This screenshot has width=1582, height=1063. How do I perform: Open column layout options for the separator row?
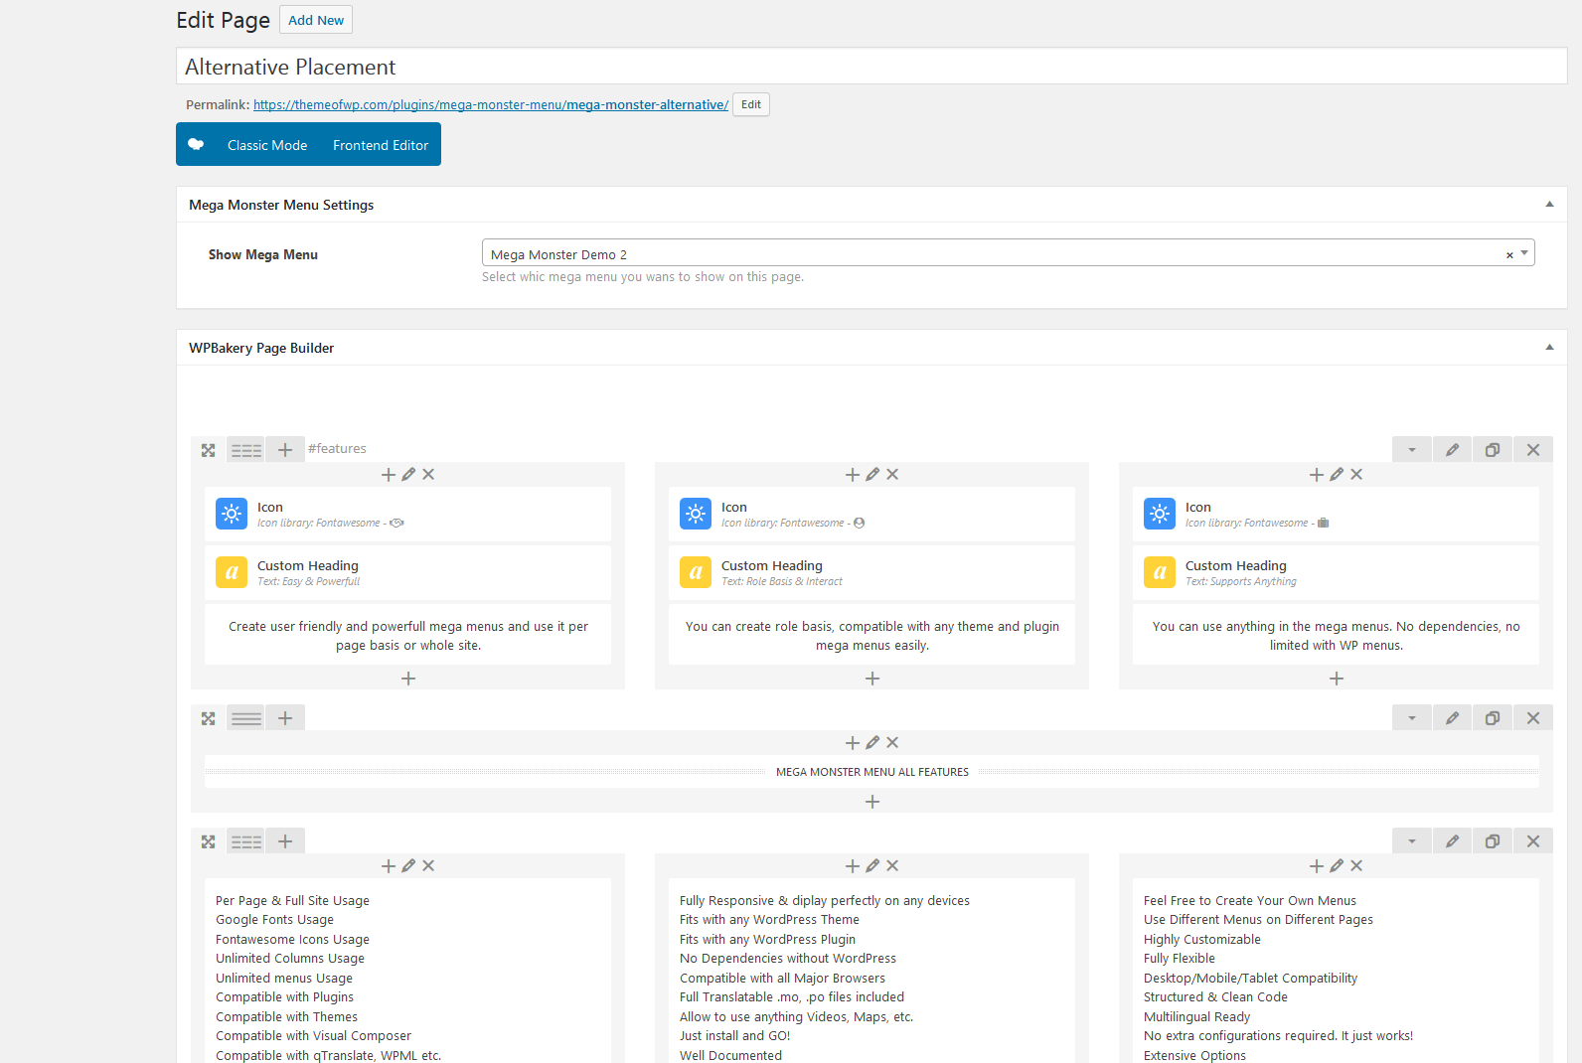(x=246, y=718)
